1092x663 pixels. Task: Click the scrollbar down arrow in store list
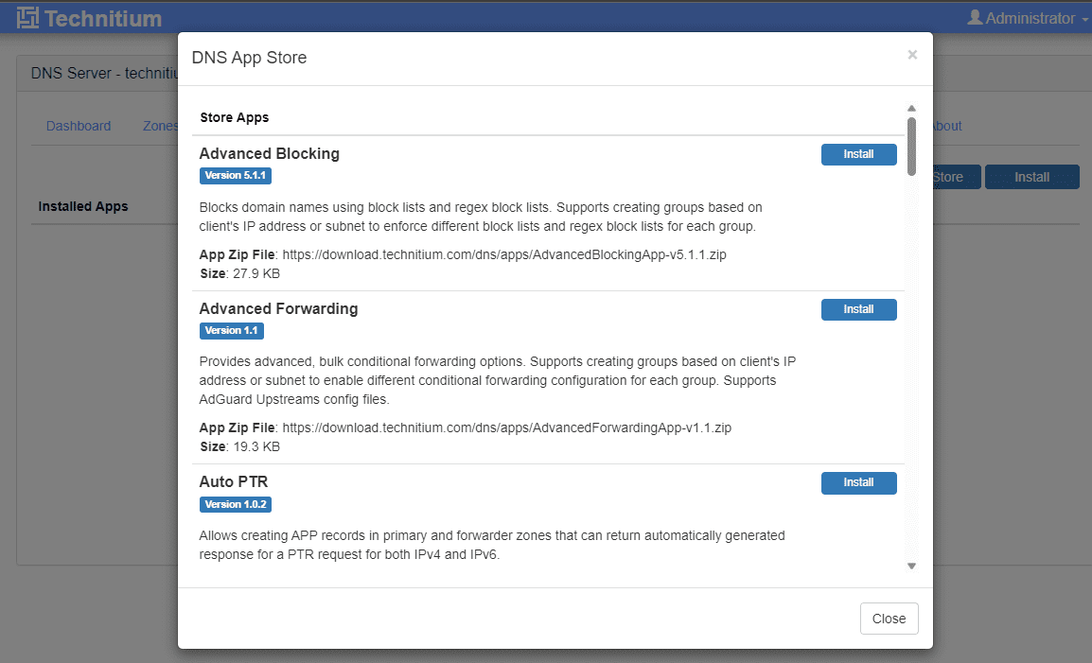click(x=911, y=566)
